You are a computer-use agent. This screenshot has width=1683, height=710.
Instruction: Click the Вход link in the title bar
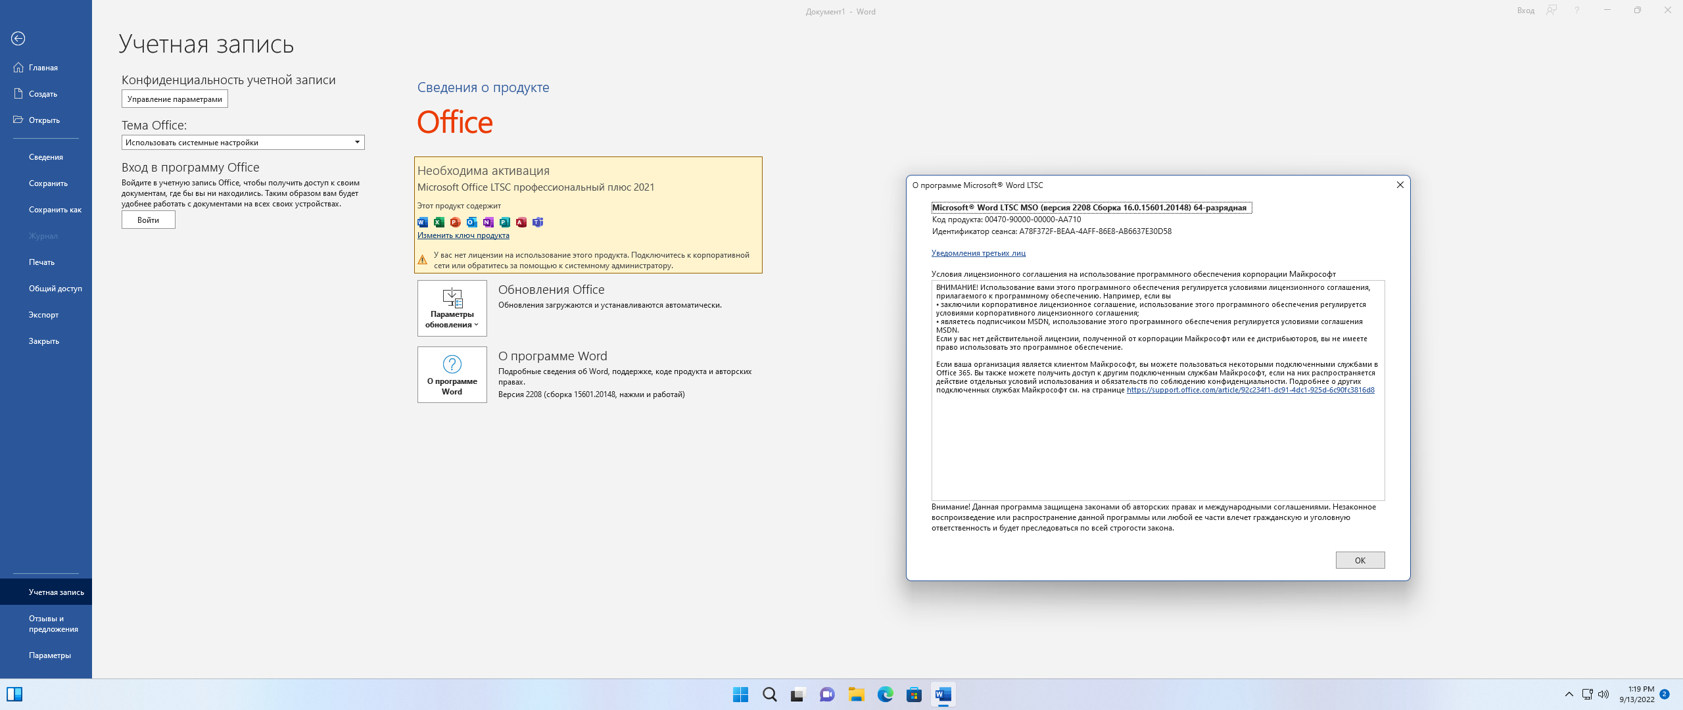pos(1525,11)
